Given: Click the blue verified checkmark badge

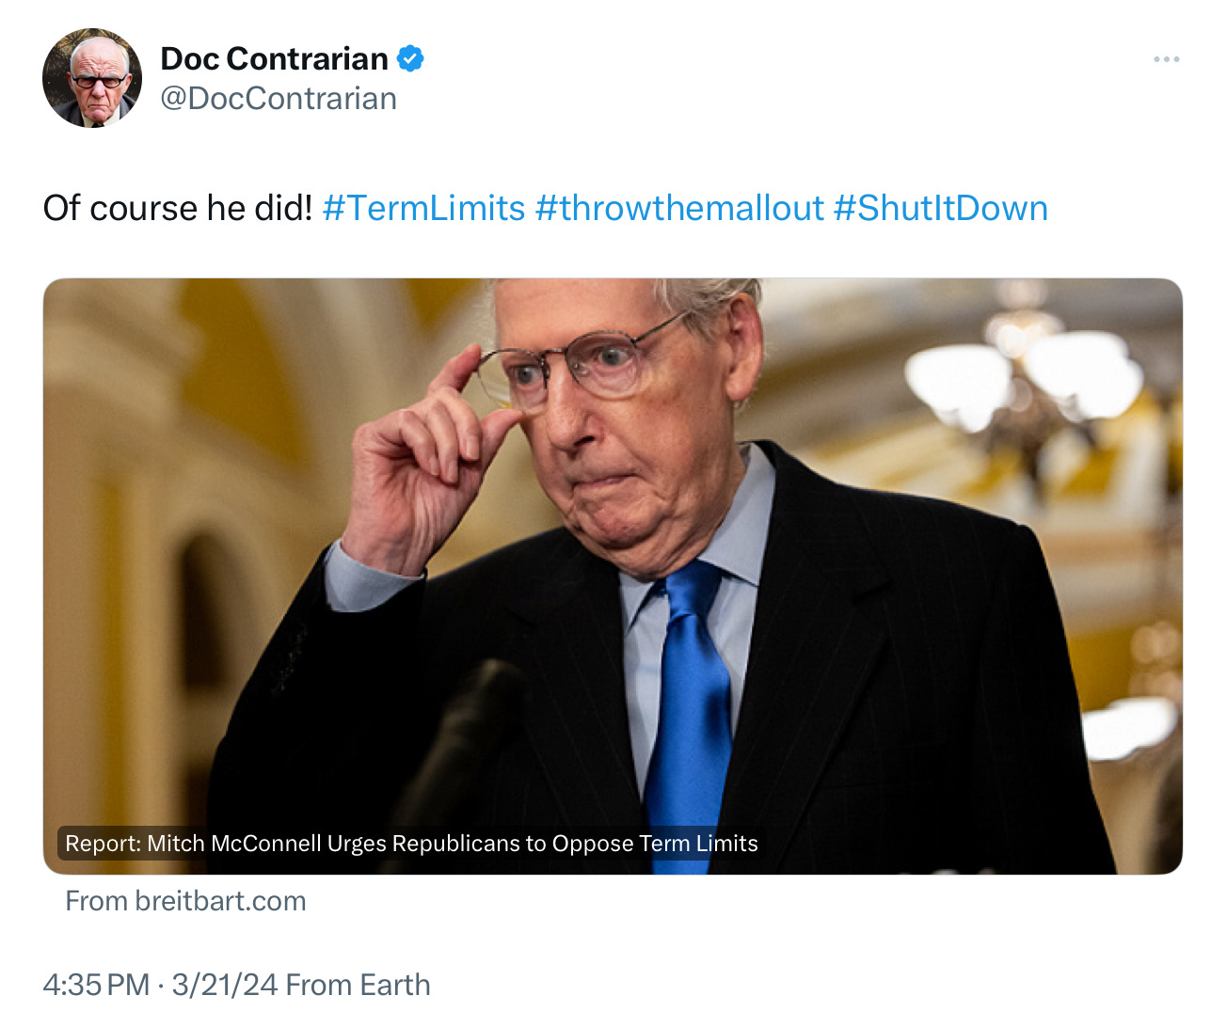Looking at the screenshot, I should 409,58.
